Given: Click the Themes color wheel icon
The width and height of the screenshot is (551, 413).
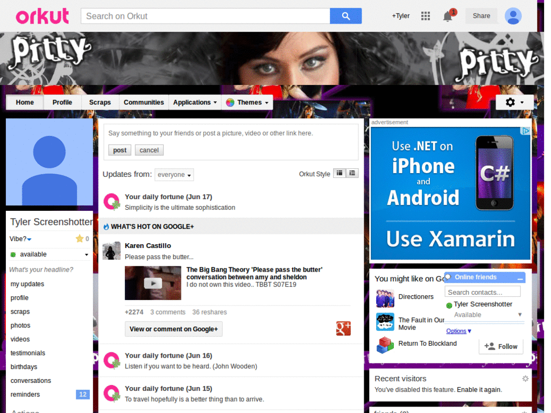Looking at the screenshot, I should [x=230, y=103].
